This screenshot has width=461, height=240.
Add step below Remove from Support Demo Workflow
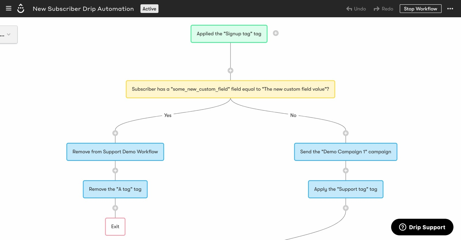tap(115, 170)
